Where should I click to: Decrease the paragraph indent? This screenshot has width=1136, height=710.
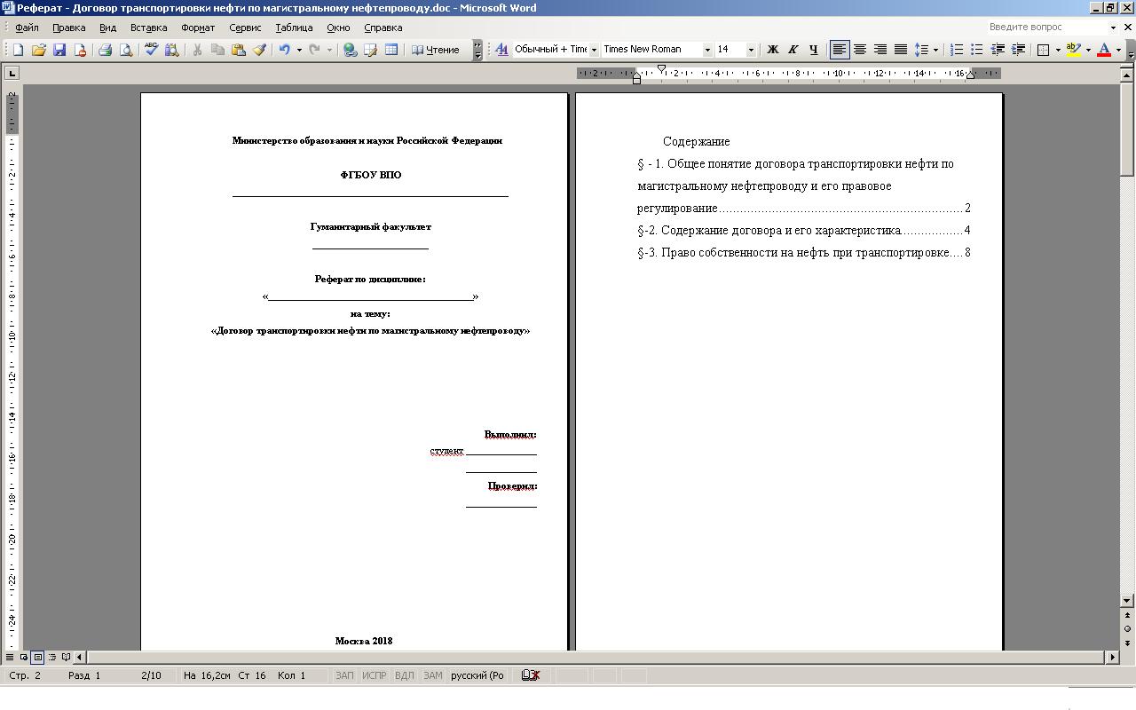point(998,50)
